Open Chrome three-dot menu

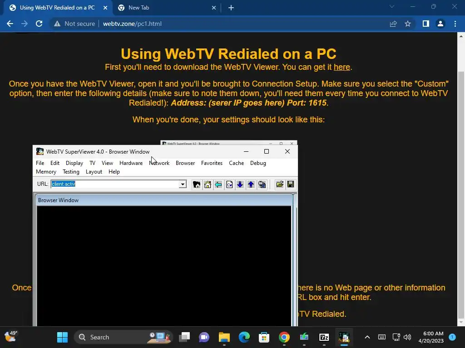coord(455,24)
